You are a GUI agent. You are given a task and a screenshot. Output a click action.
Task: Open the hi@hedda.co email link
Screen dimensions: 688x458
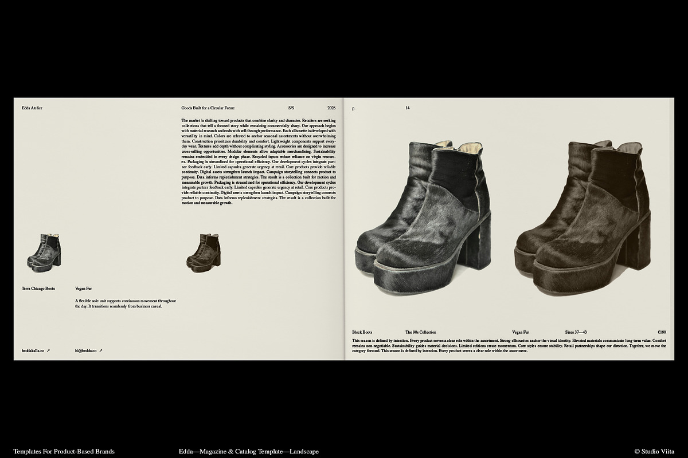pyautogui.click(x=85, y=350)
